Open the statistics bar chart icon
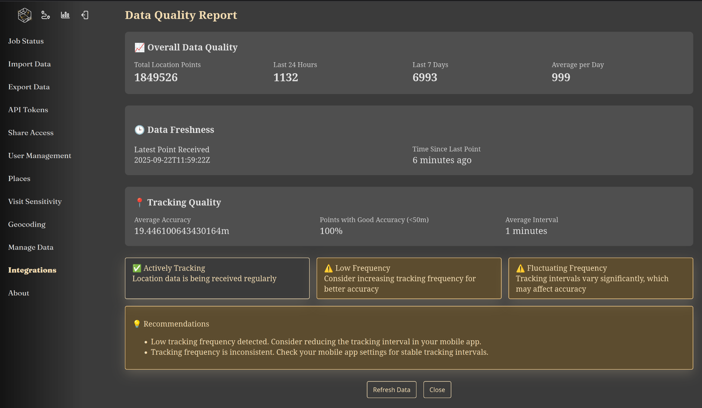 pos(65,15)
